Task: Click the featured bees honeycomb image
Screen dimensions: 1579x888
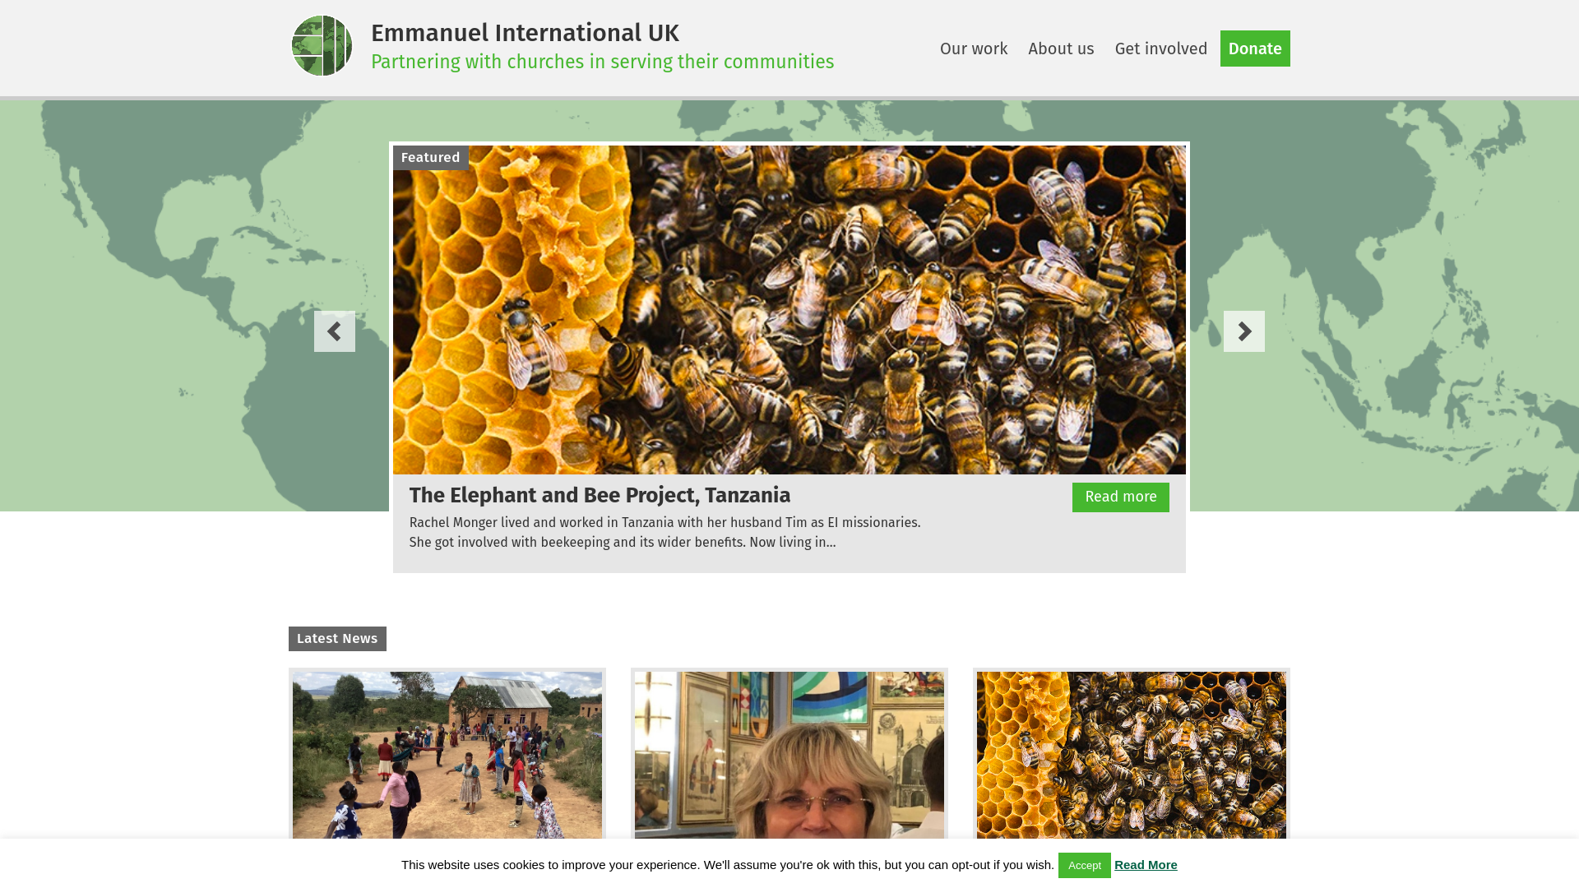Action: (x=789, y=310)
